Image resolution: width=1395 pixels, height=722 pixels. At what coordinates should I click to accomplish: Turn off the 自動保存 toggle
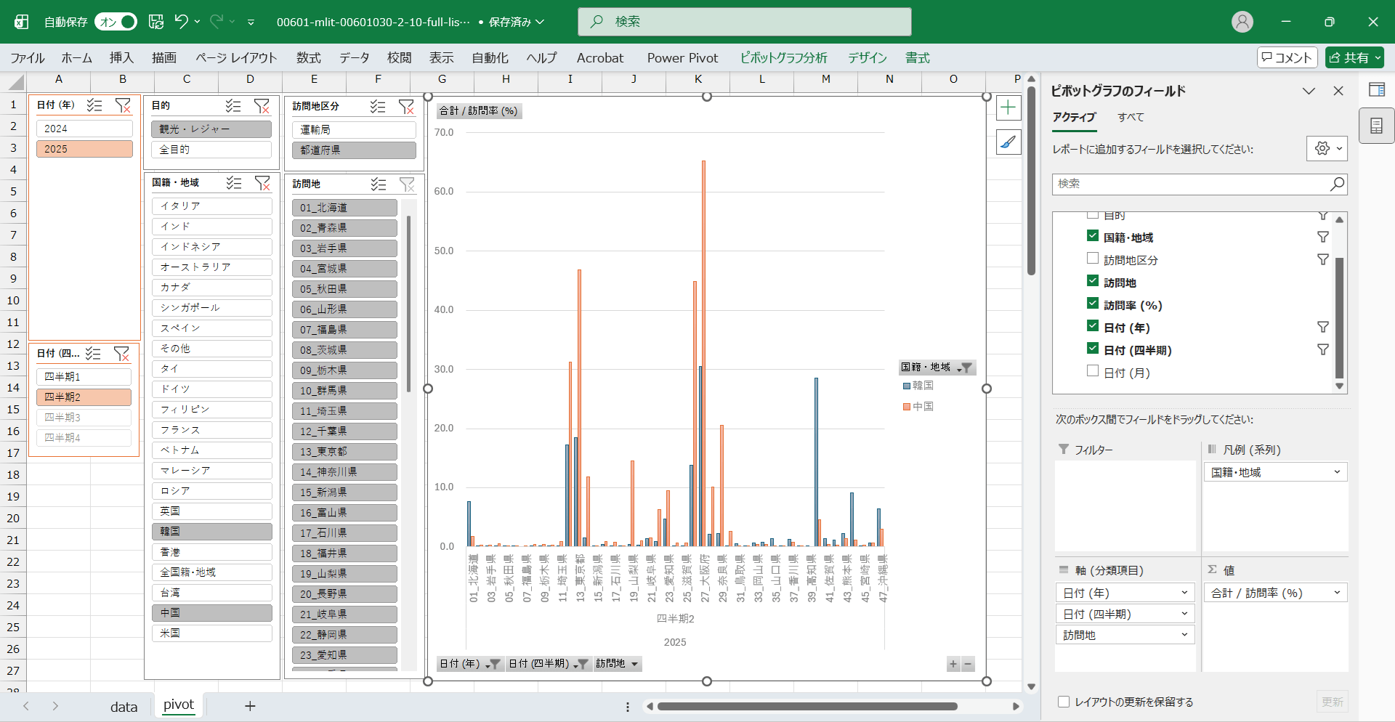pos(116,22)
